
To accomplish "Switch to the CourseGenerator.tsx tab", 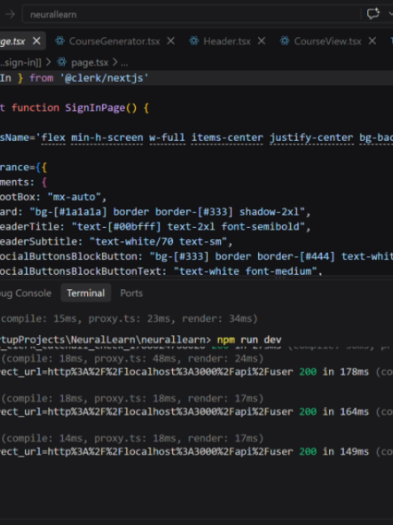I will (x=114, y=41).
